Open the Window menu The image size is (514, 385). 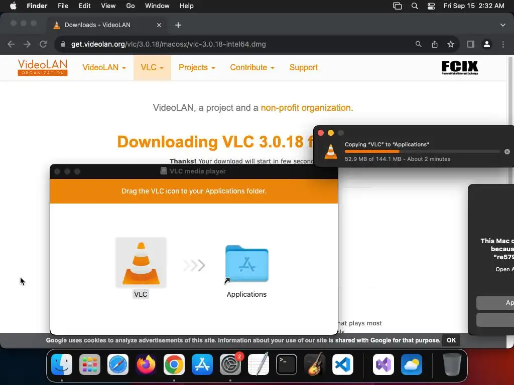(157, 6)
